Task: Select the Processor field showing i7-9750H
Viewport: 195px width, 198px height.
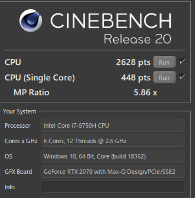Action: pyautogui.click(x=112, y=126)
